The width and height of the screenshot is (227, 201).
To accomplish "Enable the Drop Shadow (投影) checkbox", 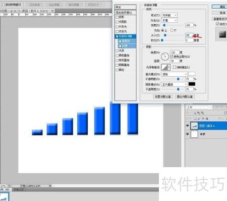I will [117, 17].
